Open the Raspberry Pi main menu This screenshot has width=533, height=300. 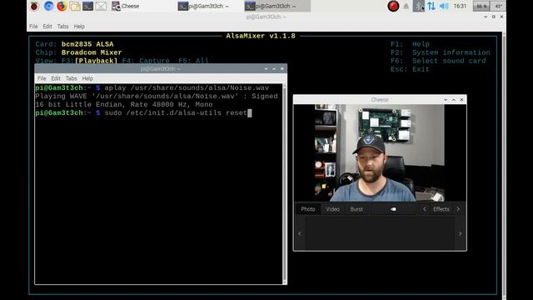pos(34,6)
